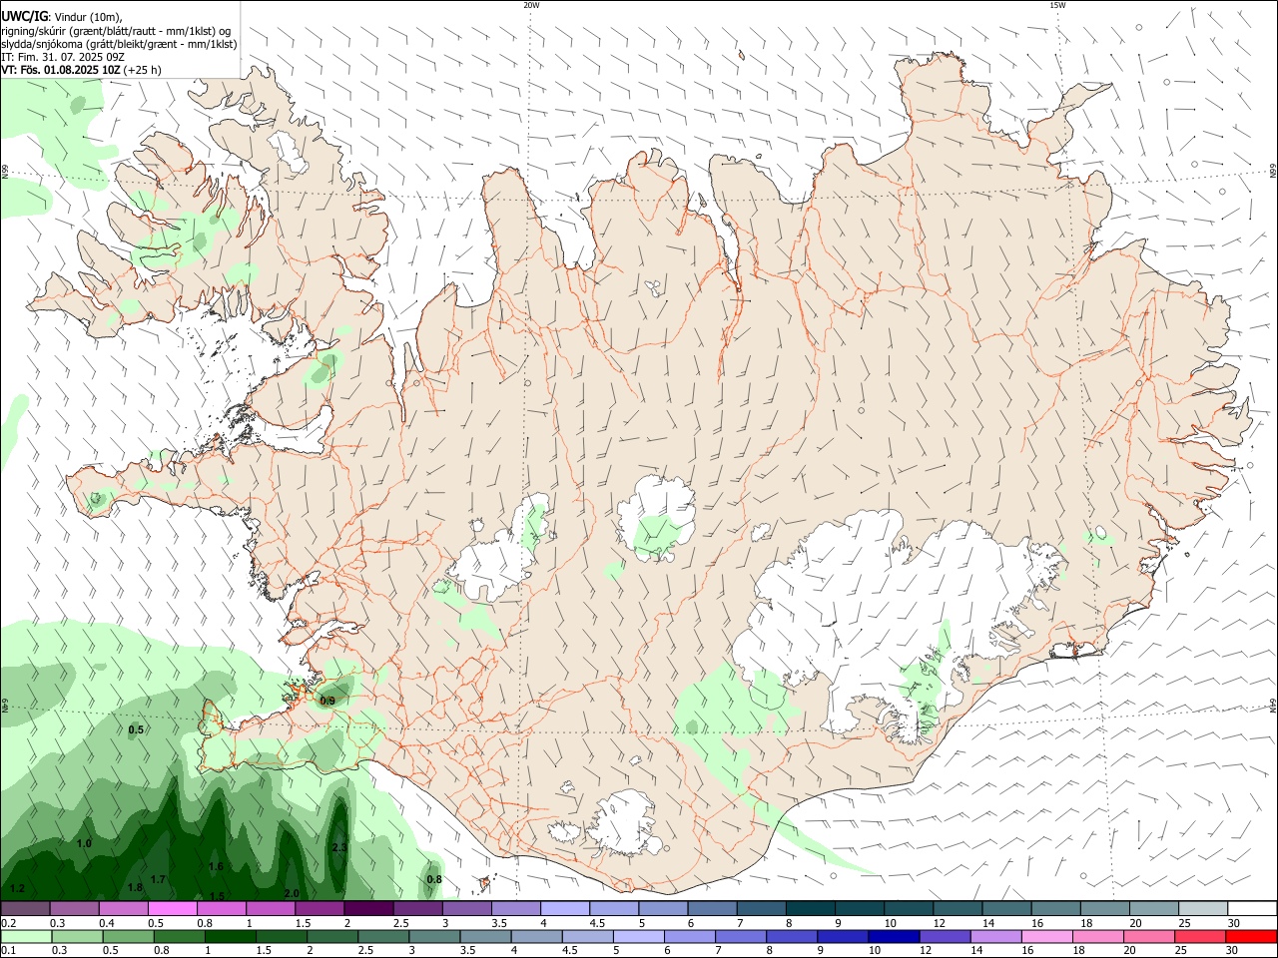Pick the snow legend swatch for 8–9
Viewport: 1278px width, 958px height.
[x=810, y=909]
